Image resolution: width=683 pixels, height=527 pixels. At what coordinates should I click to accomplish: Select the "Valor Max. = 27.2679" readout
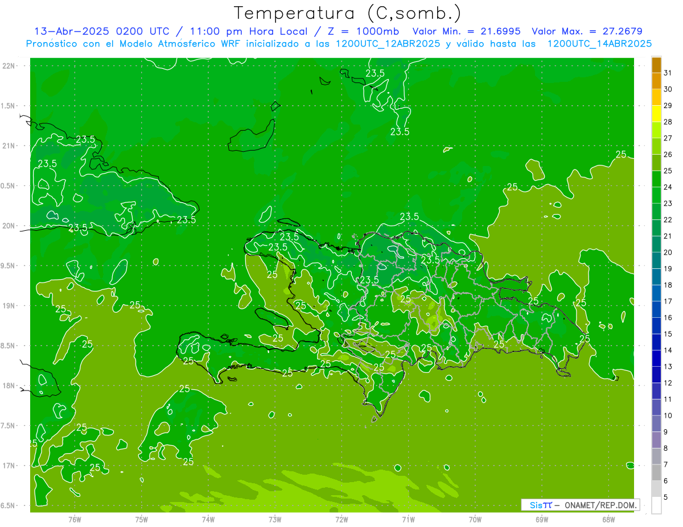(587, 31)
